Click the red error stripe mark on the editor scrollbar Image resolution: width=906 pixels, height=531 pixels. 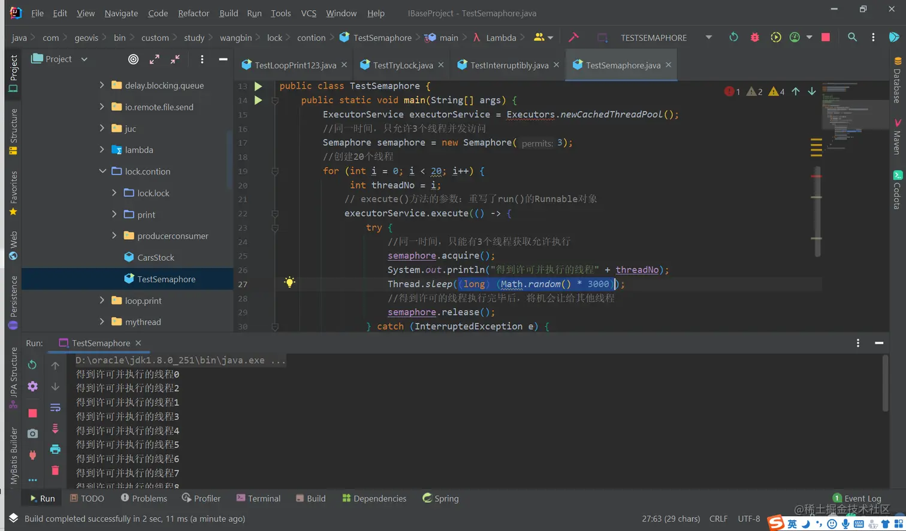point(816,176)
